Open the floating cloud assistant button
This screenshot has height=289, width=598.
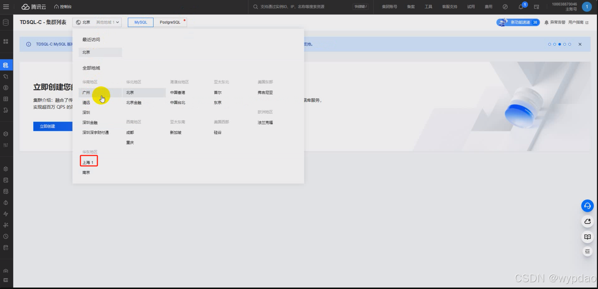(587, 221)
